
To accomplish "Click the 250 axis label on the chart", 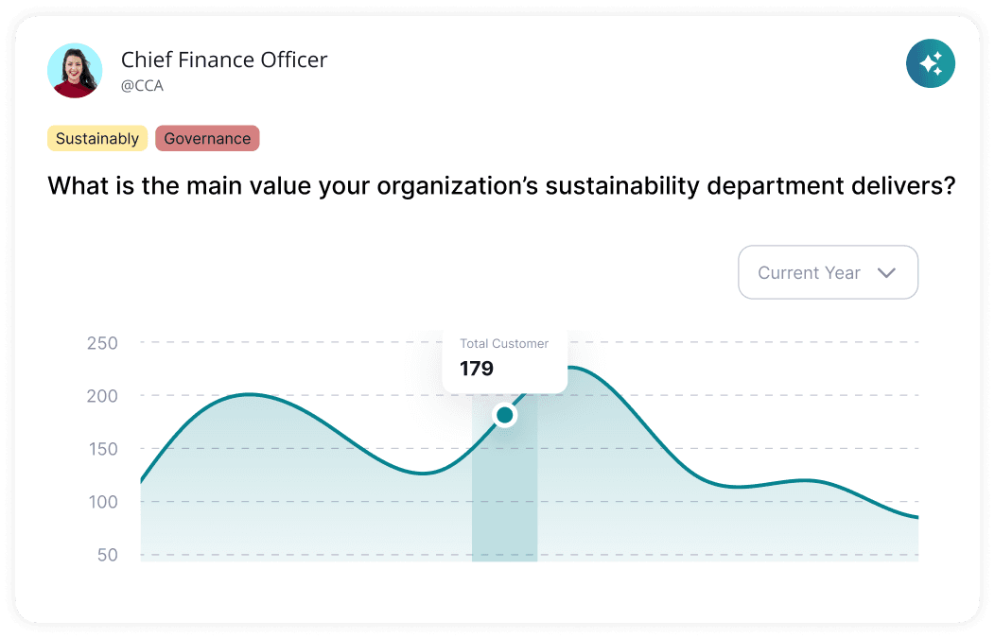I will pos(104,343).
